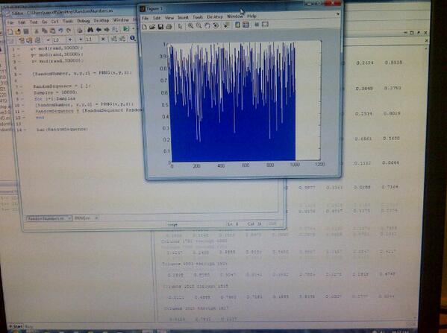Save the figure via toolbar icon
This screenshot has height=333, width=447.
click(x=160, y=27)
